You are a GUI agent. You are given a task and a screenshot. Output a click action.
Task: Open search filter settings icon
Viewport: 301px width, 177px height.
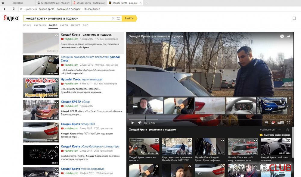click(x=118, y=18)
